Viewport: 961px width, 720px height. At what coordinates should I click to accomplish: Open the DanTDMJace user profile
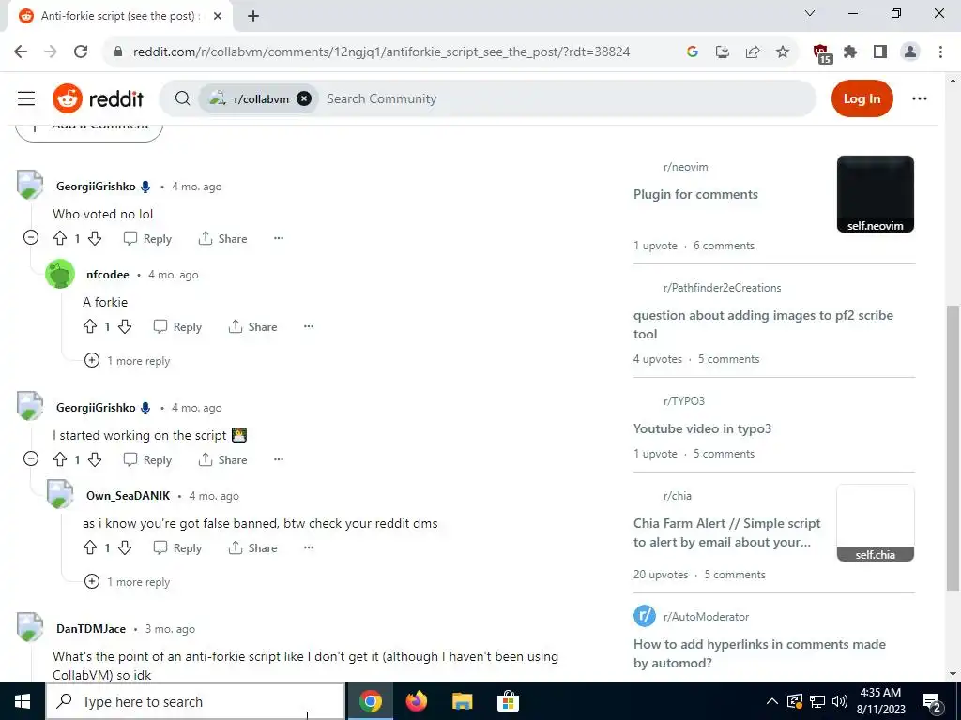point(91,629)
